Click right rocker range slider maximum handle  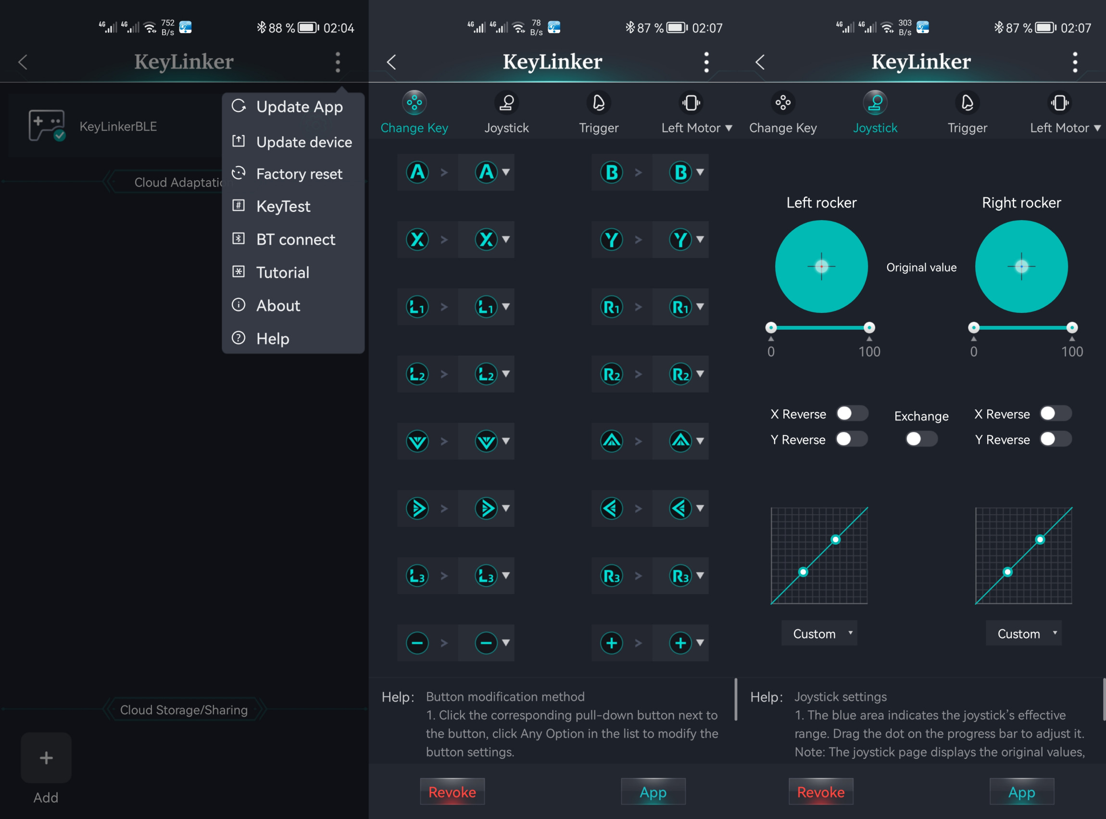point(1072,327)
